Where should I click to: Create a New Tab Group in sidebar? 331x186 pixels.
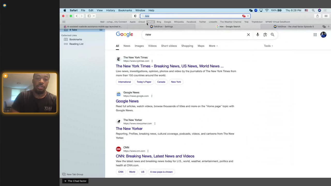point(73,174)
